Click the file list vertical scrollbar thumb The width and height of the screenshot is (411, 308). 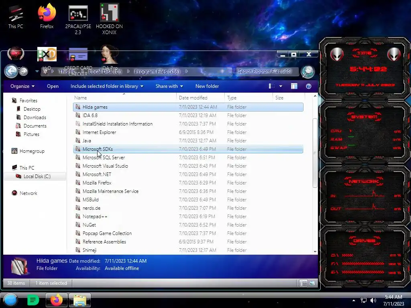point(315,153)
